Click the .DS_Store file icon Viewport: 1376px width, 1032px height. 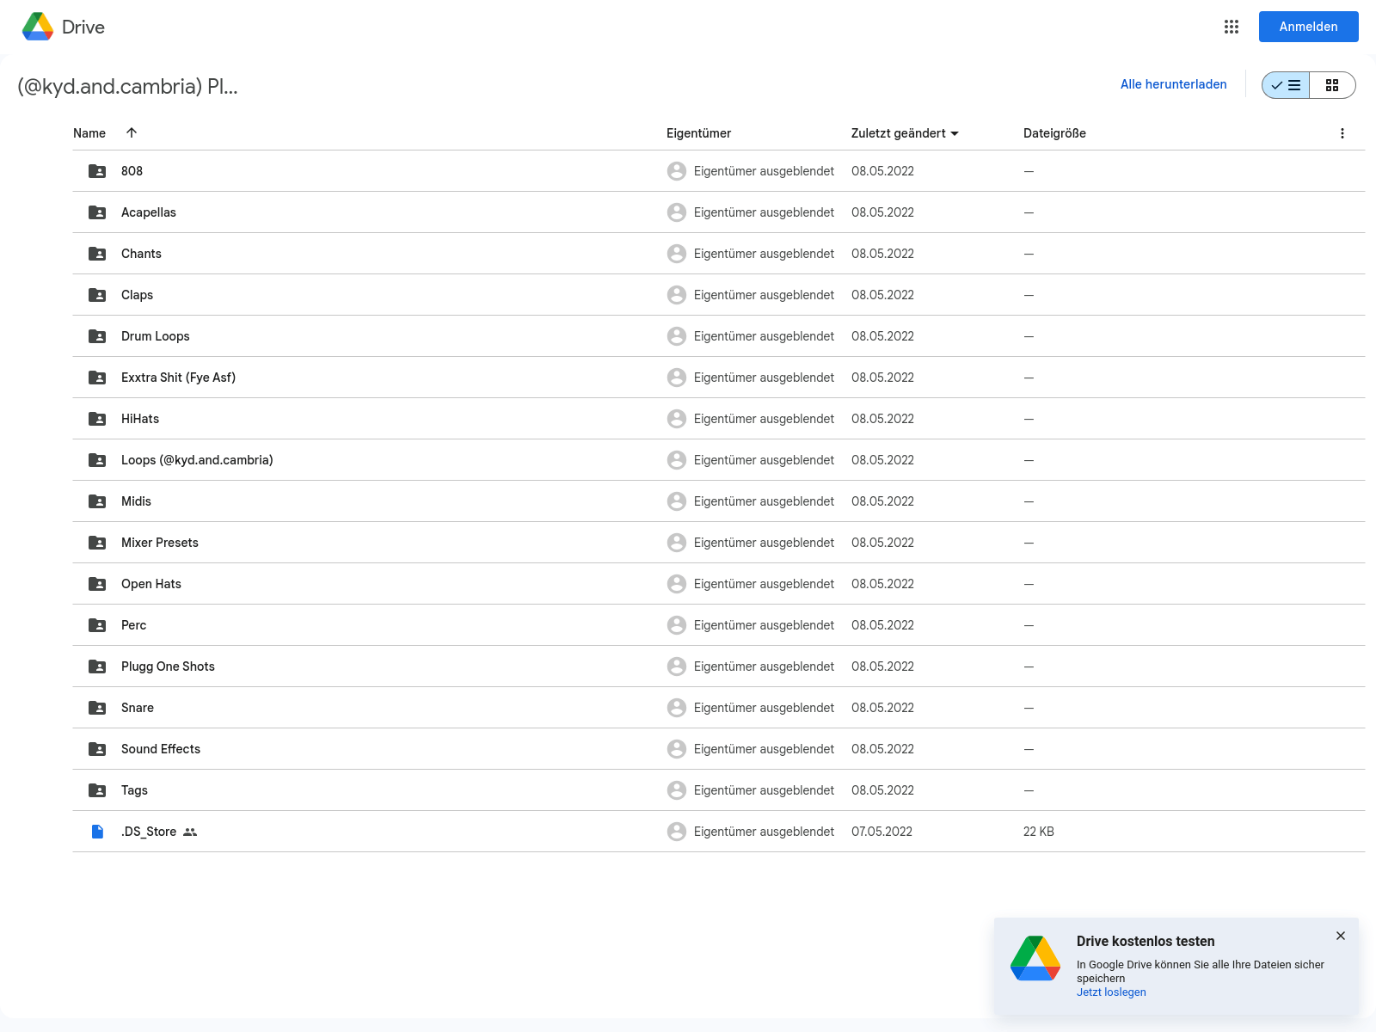coord(97,832)
